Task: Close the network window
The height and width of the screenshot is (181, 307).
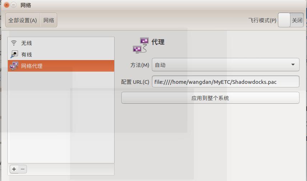Action: click(x=7, y=5)
